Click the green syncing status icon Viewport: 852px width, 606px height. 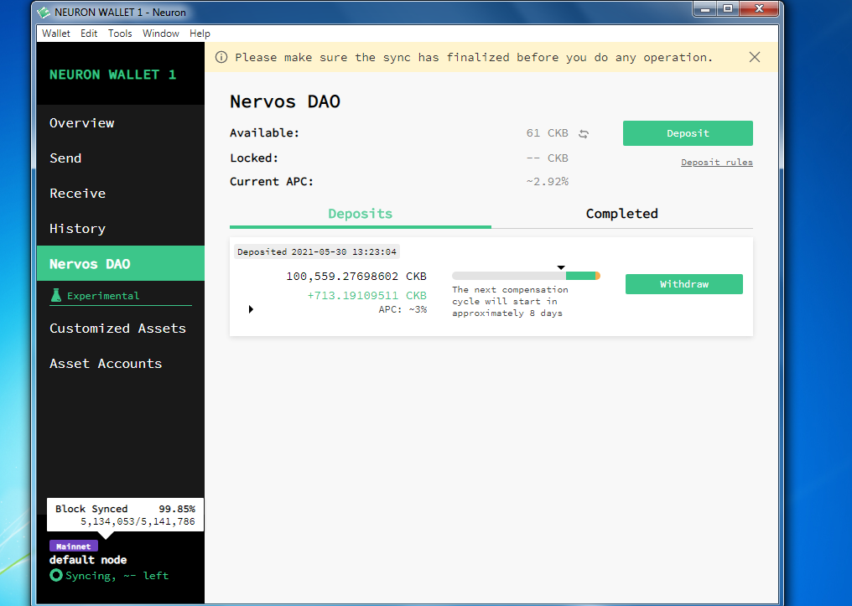(55, 575)
